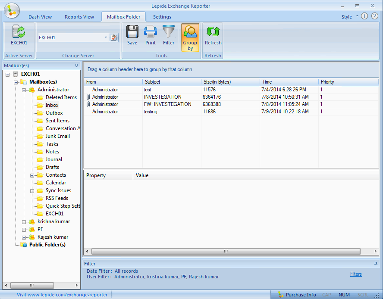
Task: Select the 'testing.' subject row
Action: [231, 112]
